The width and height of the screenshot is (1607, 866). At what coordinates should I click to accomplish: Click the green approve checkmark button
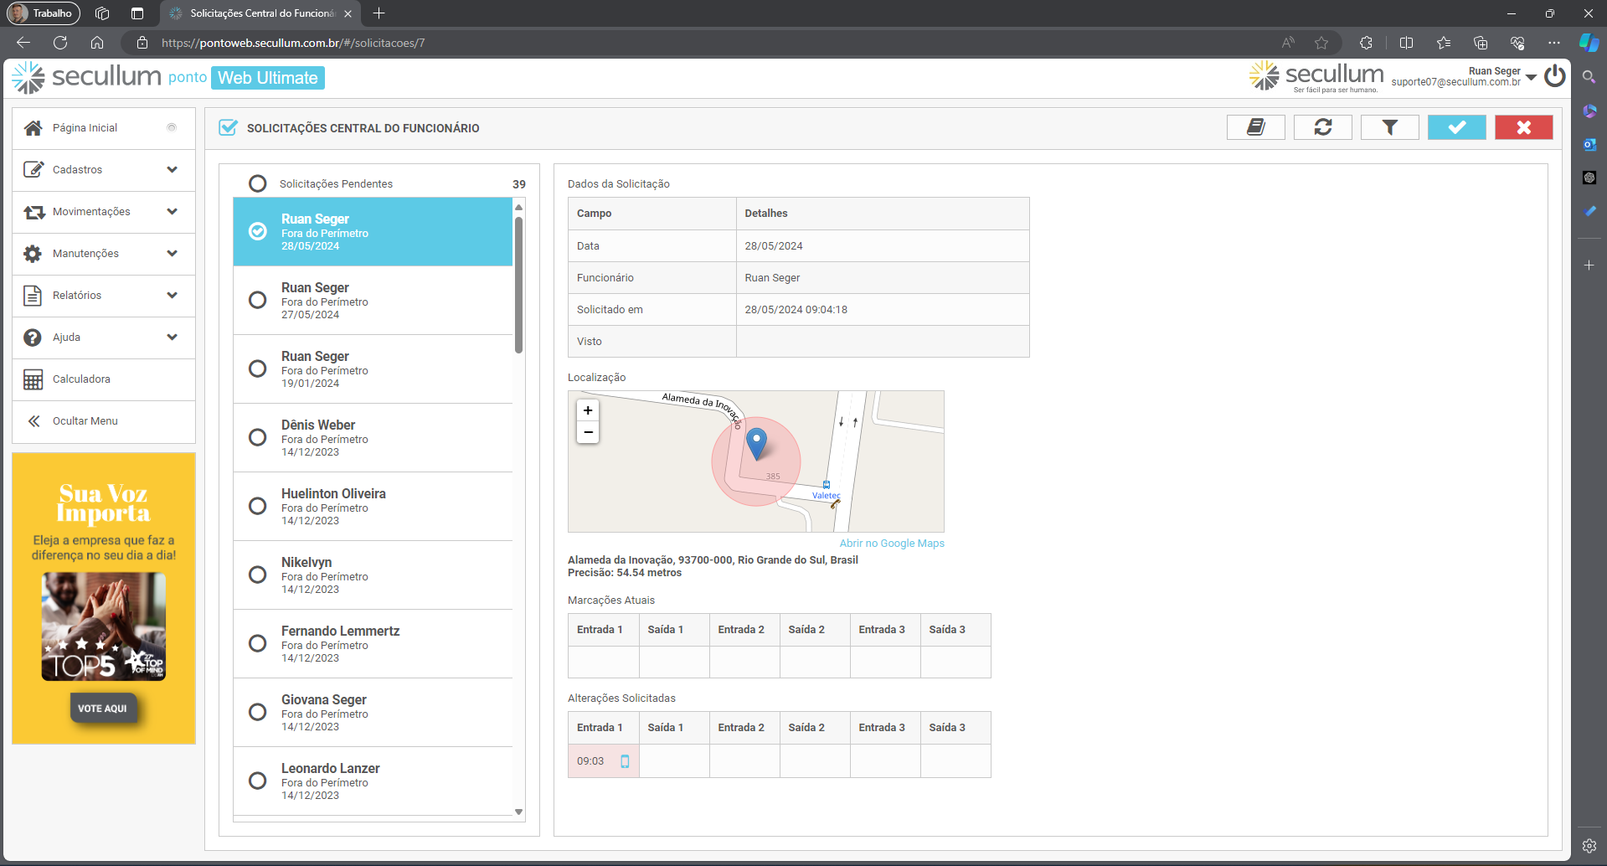point(1456,127)
